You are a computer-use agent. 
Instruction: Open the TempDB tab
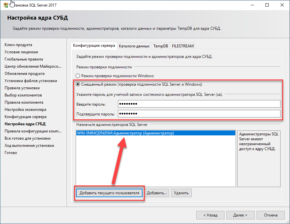pos(161,46)
